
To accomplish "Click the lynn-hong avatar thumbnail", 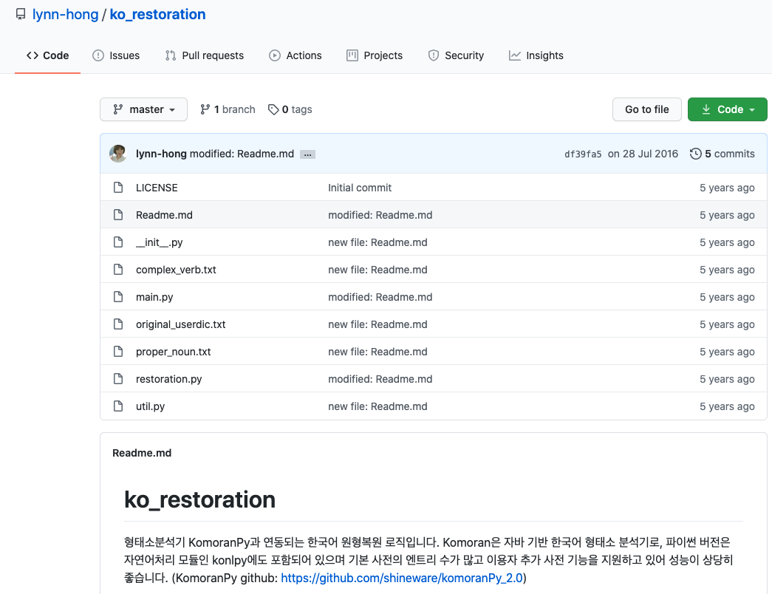I will click(118, 154).
